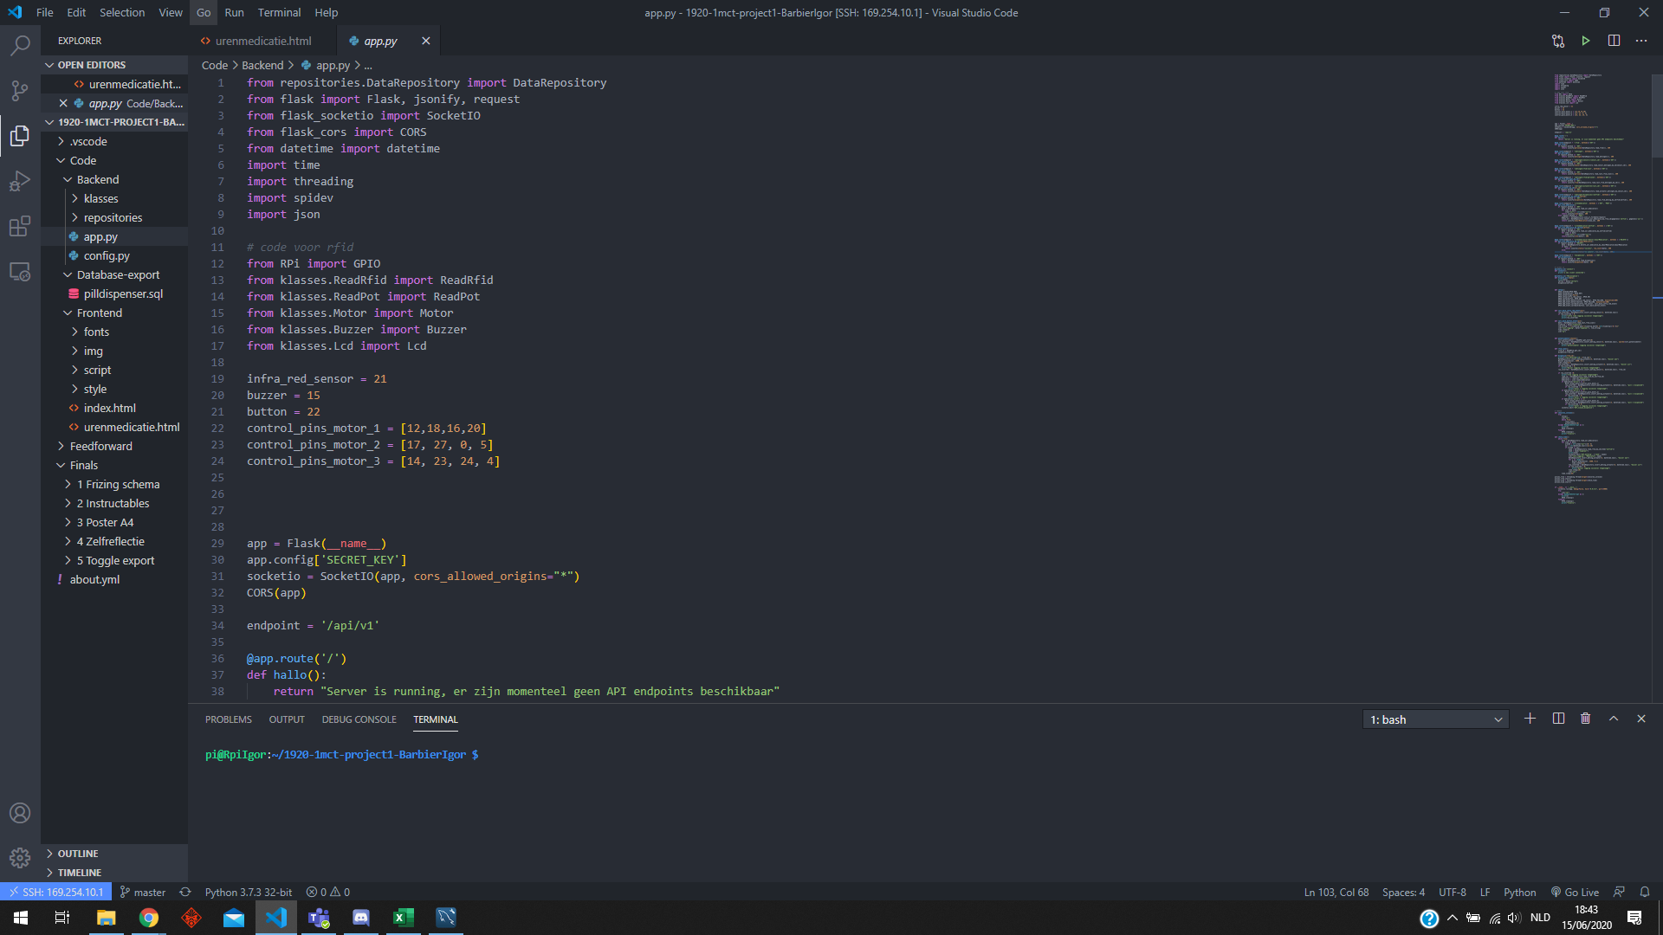The image size is (1663, 935).
Task: Switch to urenmedicatie.html tab
Action: 263,41
